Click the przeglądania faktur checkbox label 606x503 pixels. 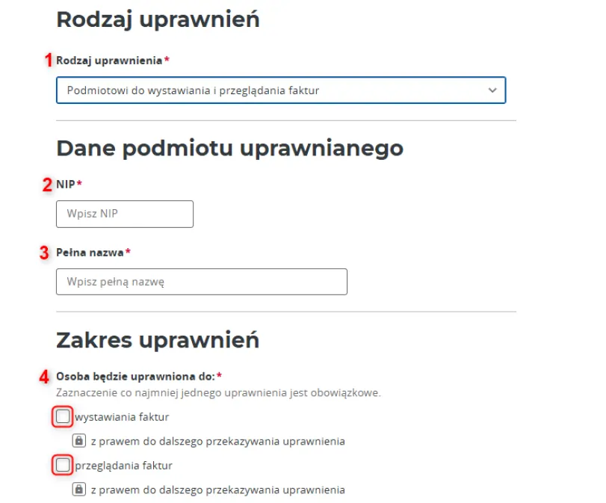click(123, 466)
